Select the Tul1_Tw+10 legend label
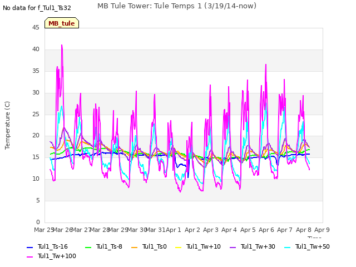 click(204, 246)
